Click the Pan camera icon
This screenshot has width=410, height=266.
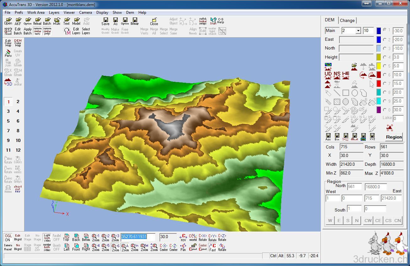coord(183,247)
